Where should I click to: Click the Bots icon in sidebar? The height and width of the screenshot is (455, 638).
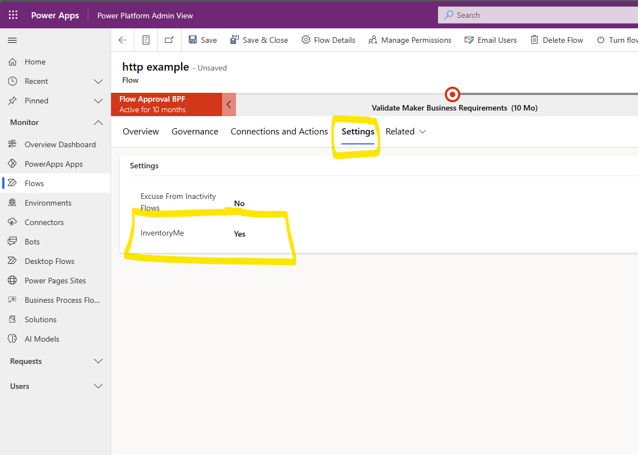[13, 241]
